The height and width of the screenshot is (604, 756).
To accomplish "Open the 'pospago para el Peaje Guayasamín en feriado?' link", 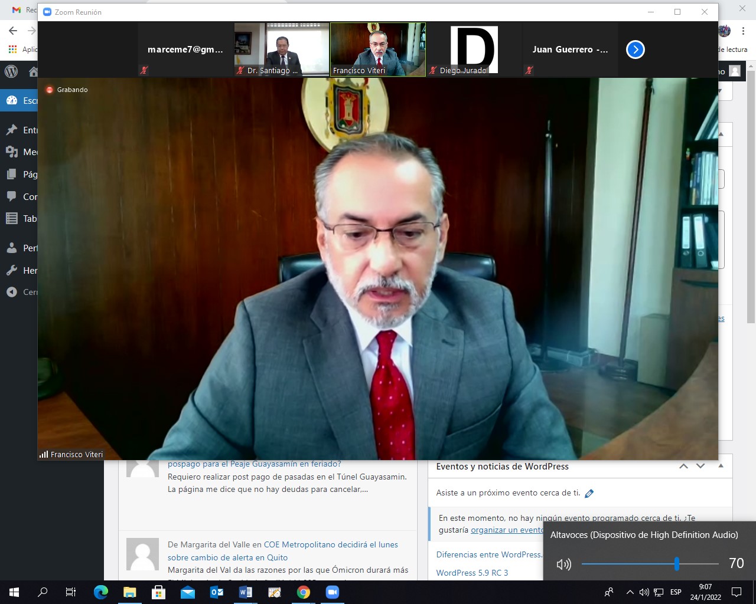I will 255,464.
